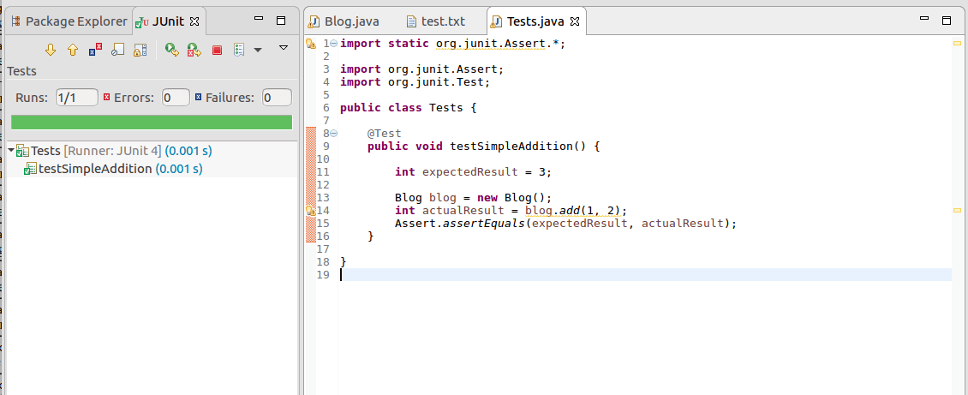Open Test Run History dropdown arrow
The height and width of the screenshot is (395, 968).
pyautogui.click(x=258, y=50)
